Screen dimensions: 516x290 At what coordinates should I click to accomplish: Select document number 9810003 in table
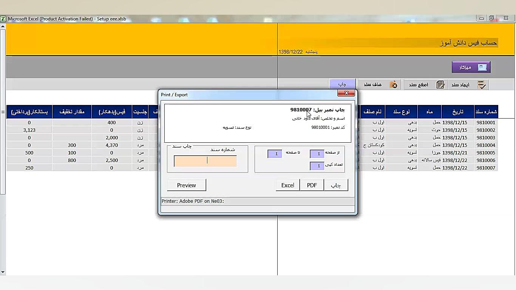click(486, 137)
